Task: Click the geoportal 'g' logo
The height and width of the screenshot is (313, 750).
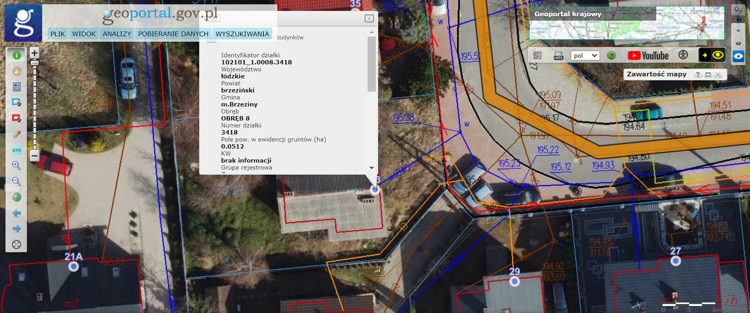Action: pyautogui.click(x=23, y=23)
